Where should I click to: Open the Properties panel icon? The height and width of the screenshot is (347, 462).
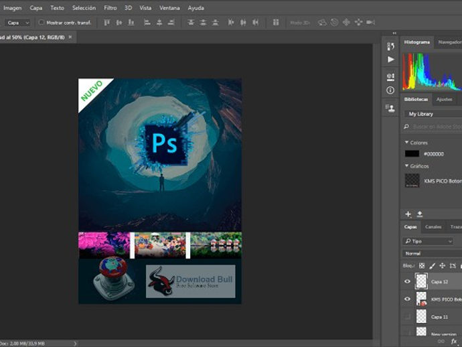tap(390, 76)
